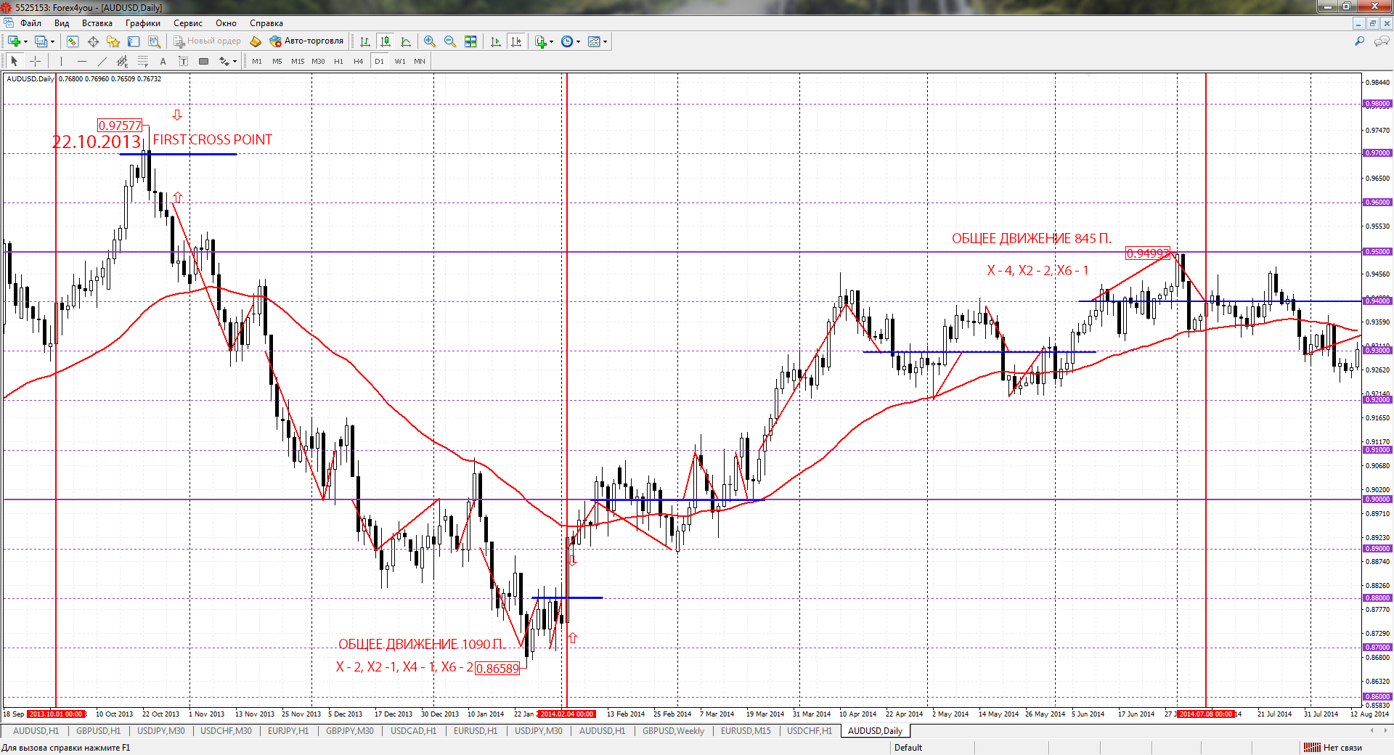Viewport: 1394px width, 755px height.
Task: Open the chat bubbles icon
Action: [x=1382, y=41]
